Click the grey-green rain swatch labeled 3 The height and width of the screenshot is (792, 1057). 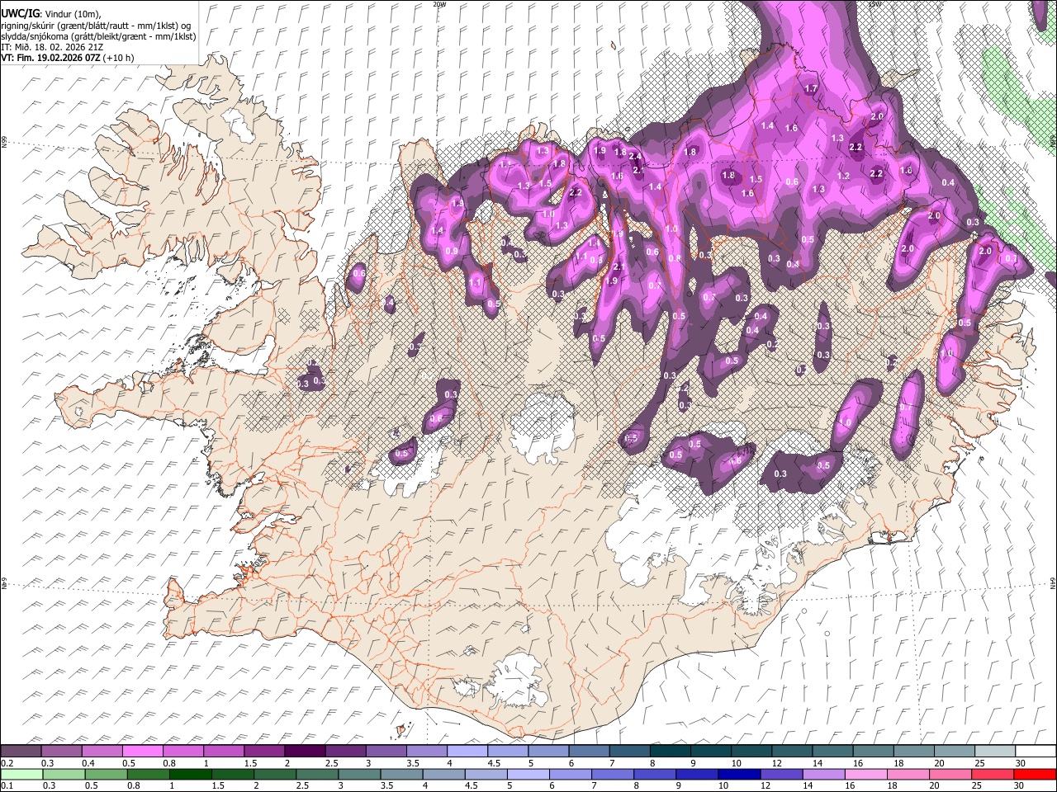(358, 774)
